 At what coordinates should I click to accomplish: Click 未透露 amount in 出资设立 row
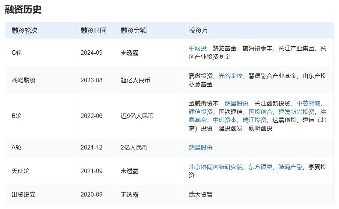coord(130,195)
